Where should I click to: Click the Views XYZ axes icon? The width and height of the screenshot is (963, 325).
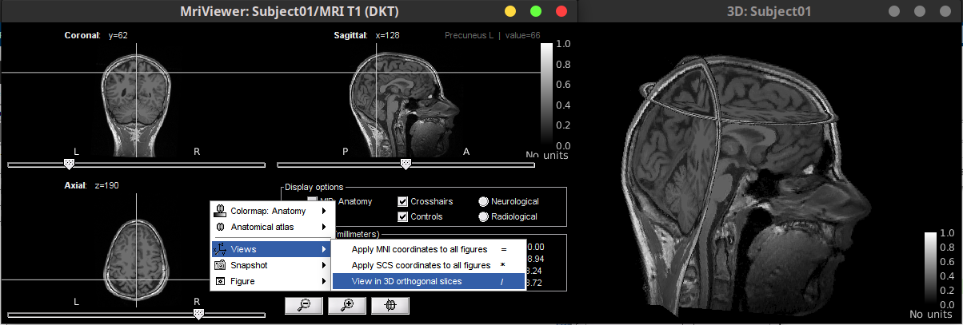(220, 249)
